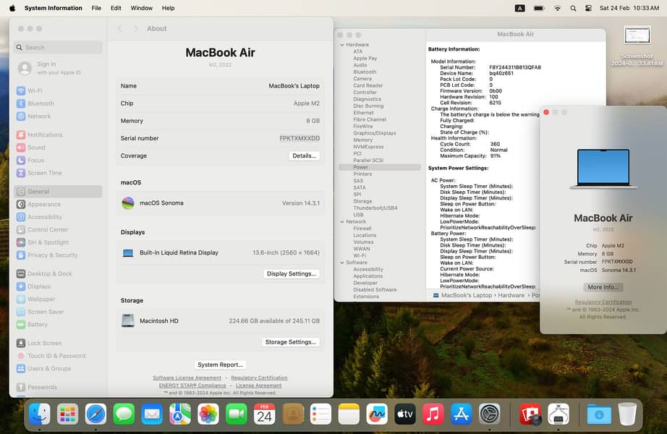This screenshot has height=434, width=667.
Task: Open the Window menu in menu bar
Action: click(x=141, y=8)
